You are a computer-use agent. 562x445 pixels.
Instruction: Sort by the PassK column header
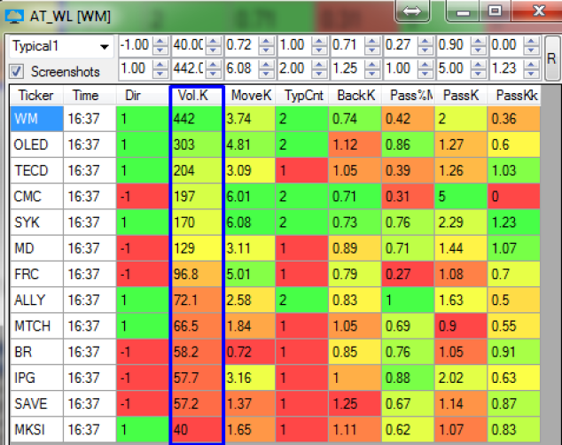[461, 96]
